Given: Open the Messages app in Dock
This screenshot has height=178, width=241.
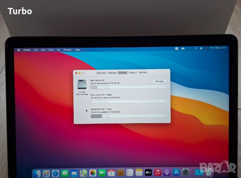Looking at the screenshot, I should pos(65,173).
